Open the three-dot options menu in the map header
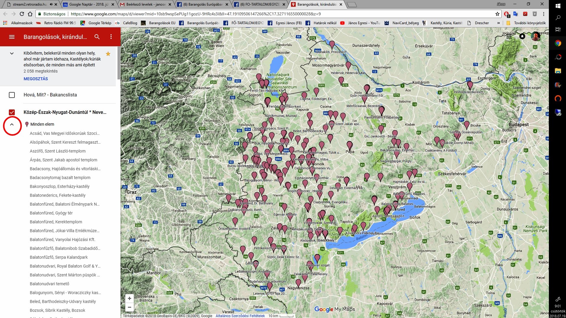This screenshot has width=566, height=318. tap(111, 37)
